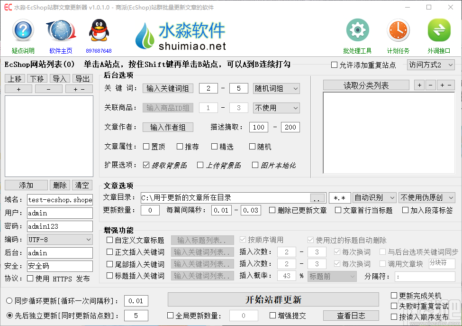Click the EC icon in the title bar
This screenshot has height=326, width=462.
coord(7,7)
